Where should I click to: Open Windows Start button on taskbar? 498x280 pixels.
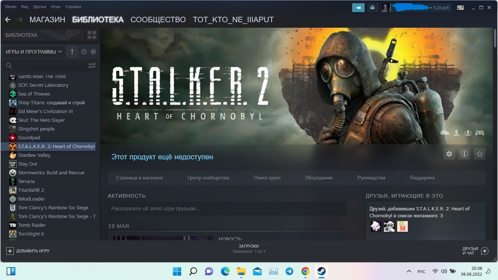[177, 271]
